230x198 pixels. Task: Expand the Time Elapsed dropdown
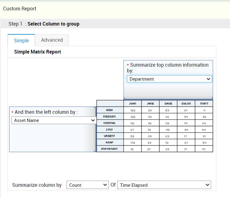(x=164, y=185)
